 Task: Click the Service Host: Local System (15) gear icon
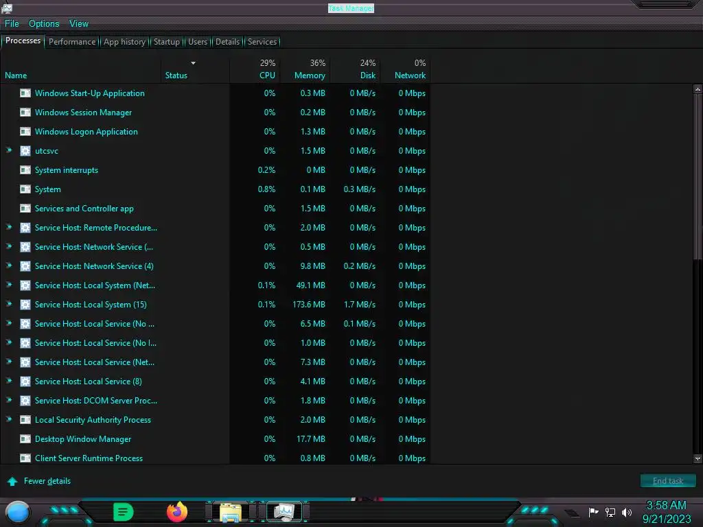click(x=25, y=305)
